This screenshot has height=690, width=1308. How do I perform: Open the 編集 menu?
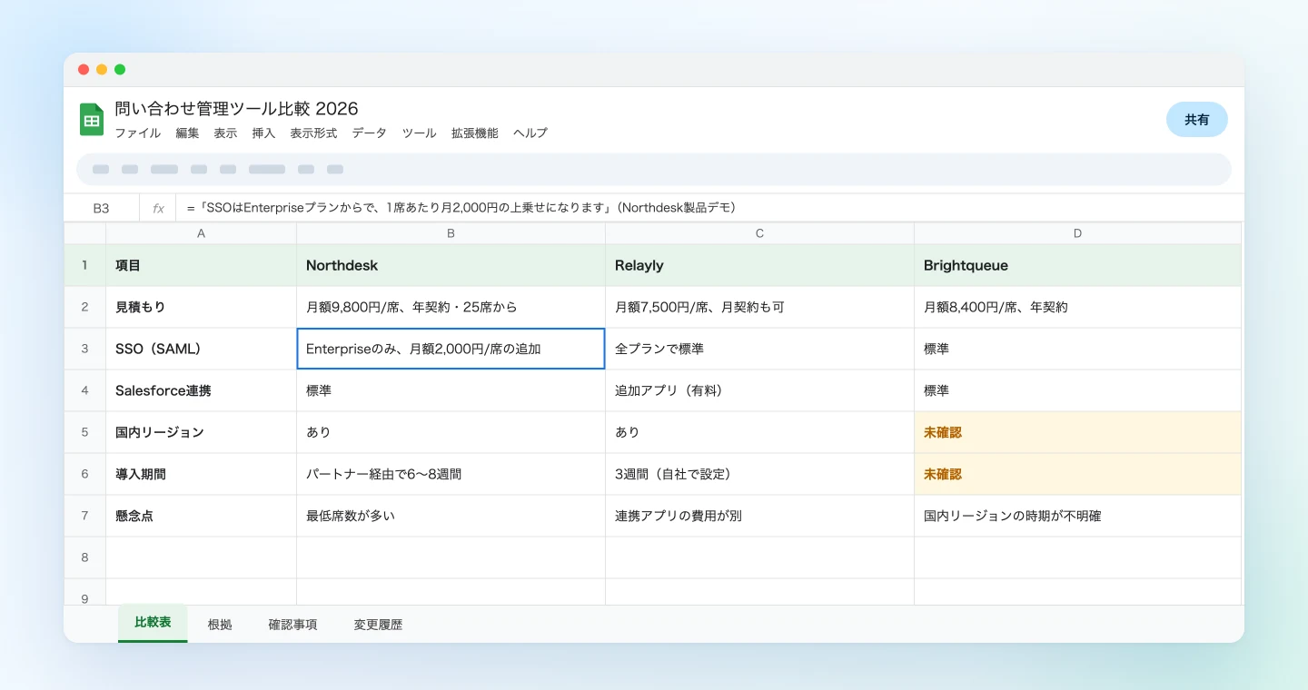[187, 133]
